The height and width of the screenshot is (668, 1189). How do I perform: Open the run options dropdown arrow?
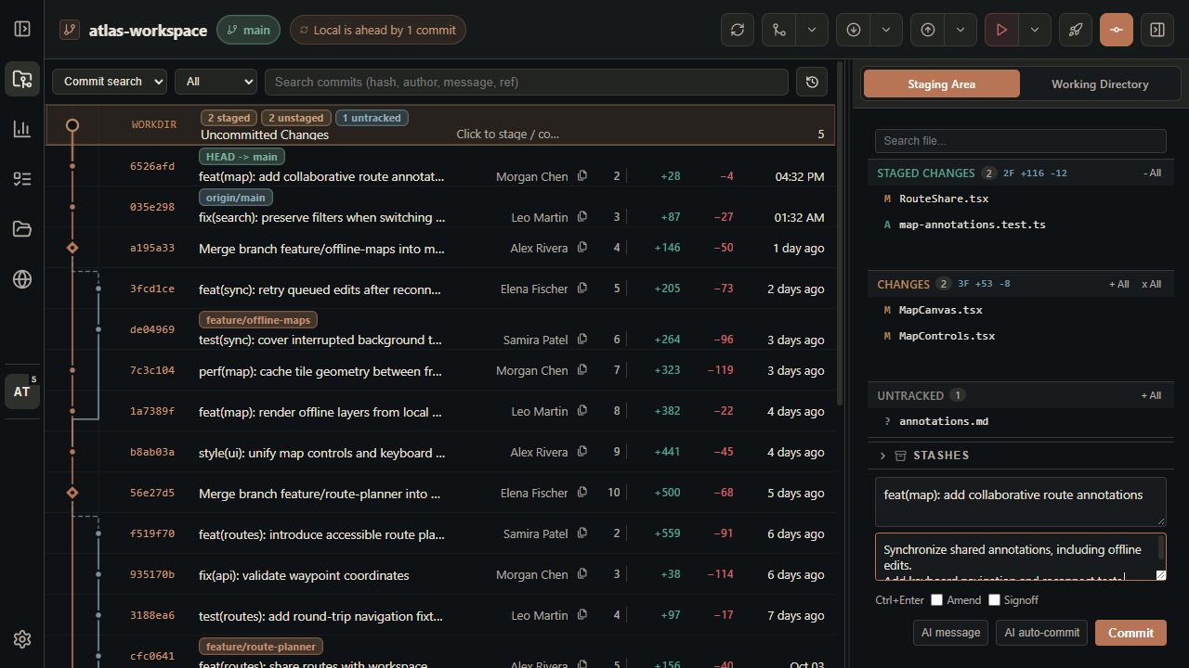(x=1035, y=30)
